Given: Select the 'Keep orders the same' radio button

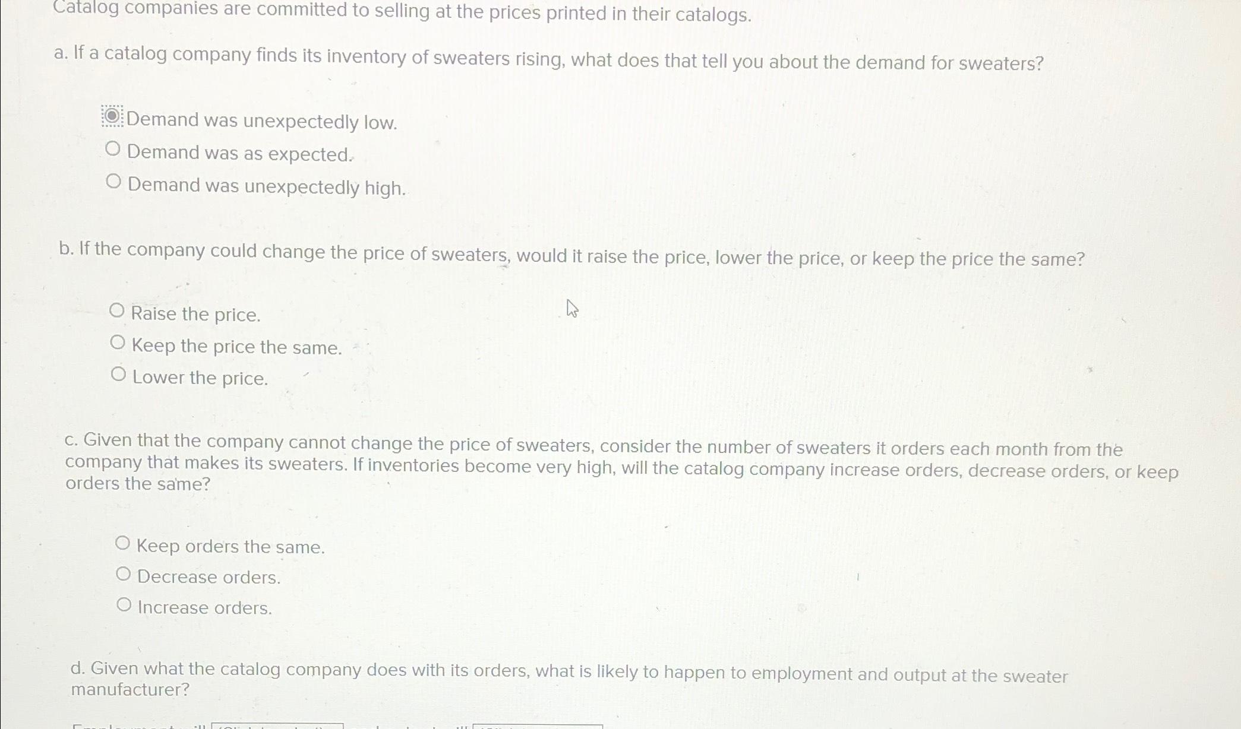Looking at the screenshot, I should [122, 543].
